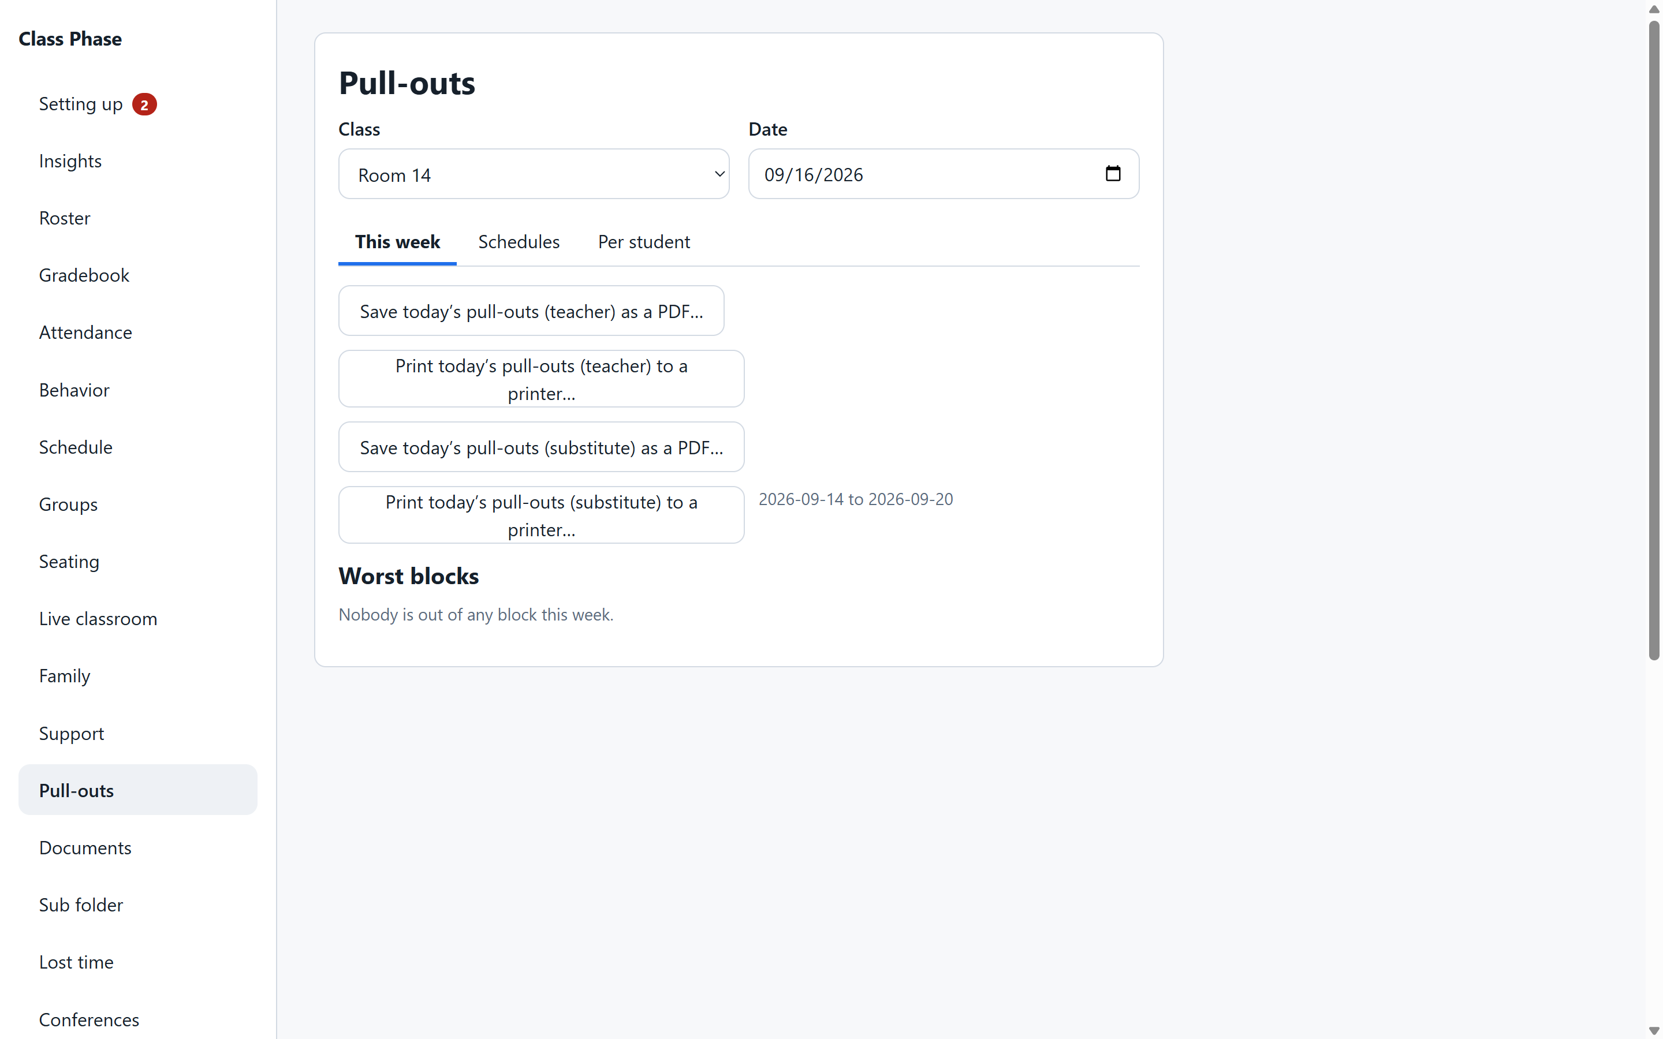Open the Groups page
Screen dimensions: 1663x1039
(137, 504)
